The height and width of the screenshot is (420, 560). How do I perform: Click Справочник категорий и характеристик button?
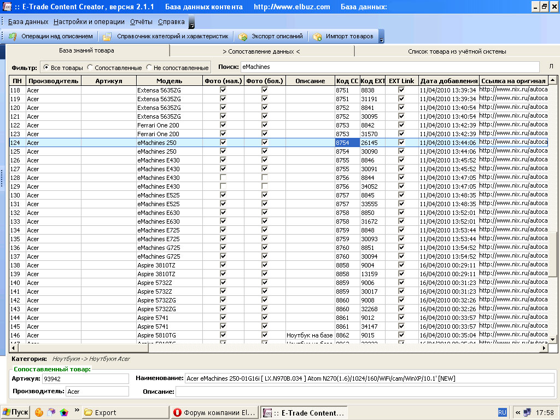(166, 37)
